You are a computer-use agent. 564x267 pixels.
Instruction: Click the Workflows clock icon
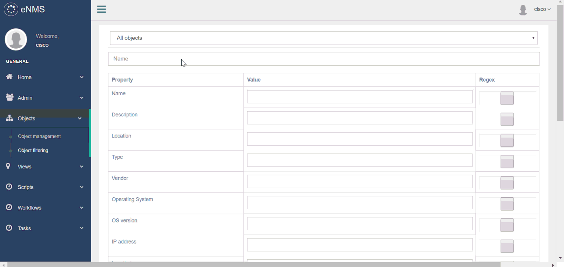[x=9, y=207]
